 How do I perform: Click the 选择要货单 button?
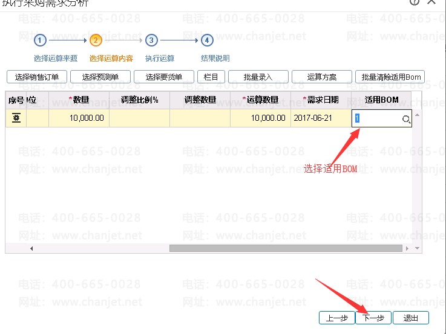[x=164, y=77]
